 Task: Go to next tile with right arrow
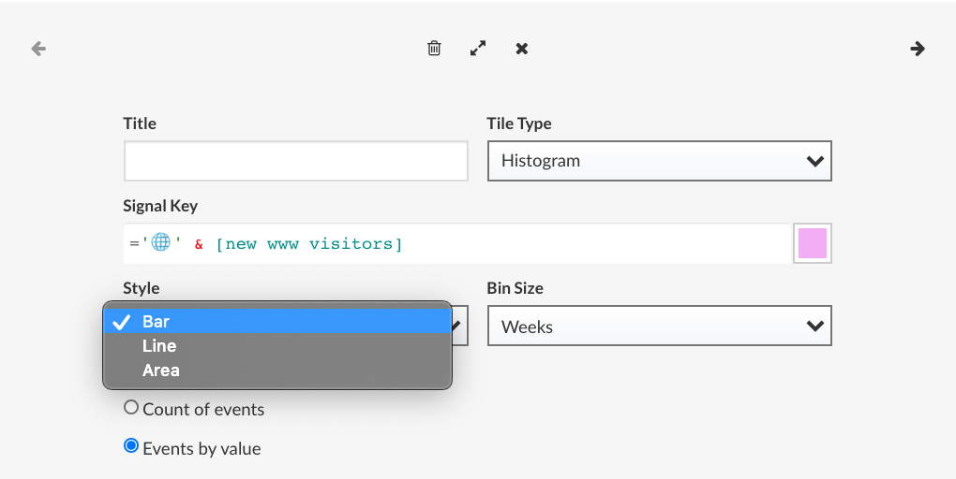918,49
